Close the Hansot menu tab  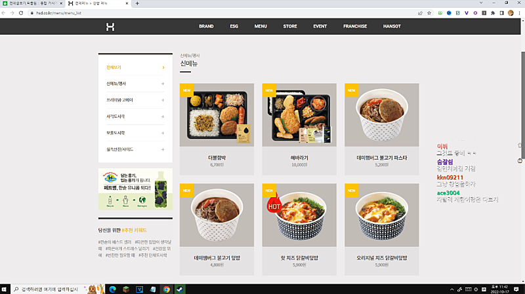(127, 3)
